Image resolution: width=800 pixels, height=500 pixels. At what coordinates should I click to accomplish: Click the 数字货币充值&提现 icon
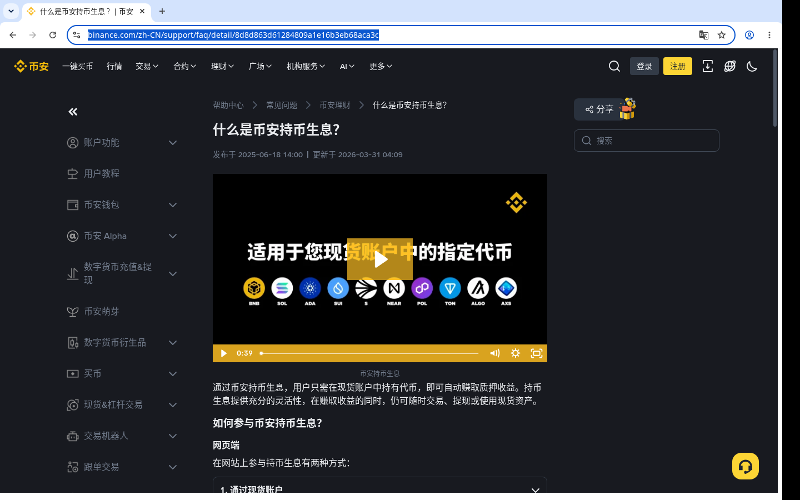73,274
